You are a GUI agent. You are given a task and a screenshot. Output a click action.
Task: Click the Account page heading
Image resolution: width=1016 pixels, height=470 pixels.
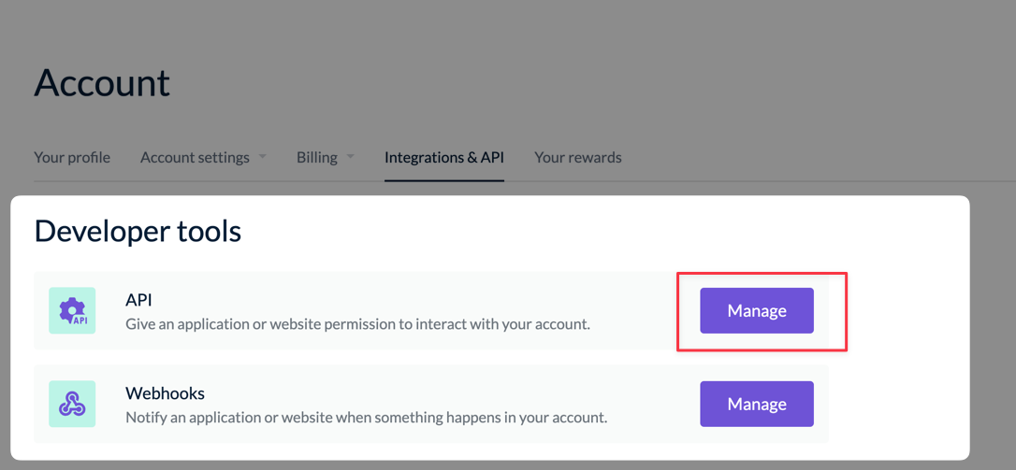point(102,83)
